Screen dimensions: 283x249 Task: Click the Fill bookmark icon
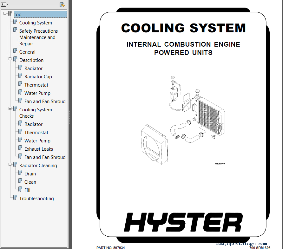[x=20, y=189]
